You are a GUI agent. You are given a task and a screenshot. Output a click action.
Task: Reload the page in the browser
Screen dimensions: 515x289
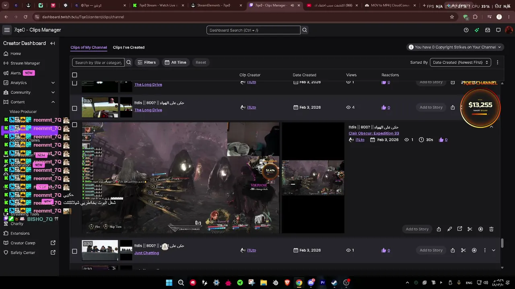(x=25, y=17)
